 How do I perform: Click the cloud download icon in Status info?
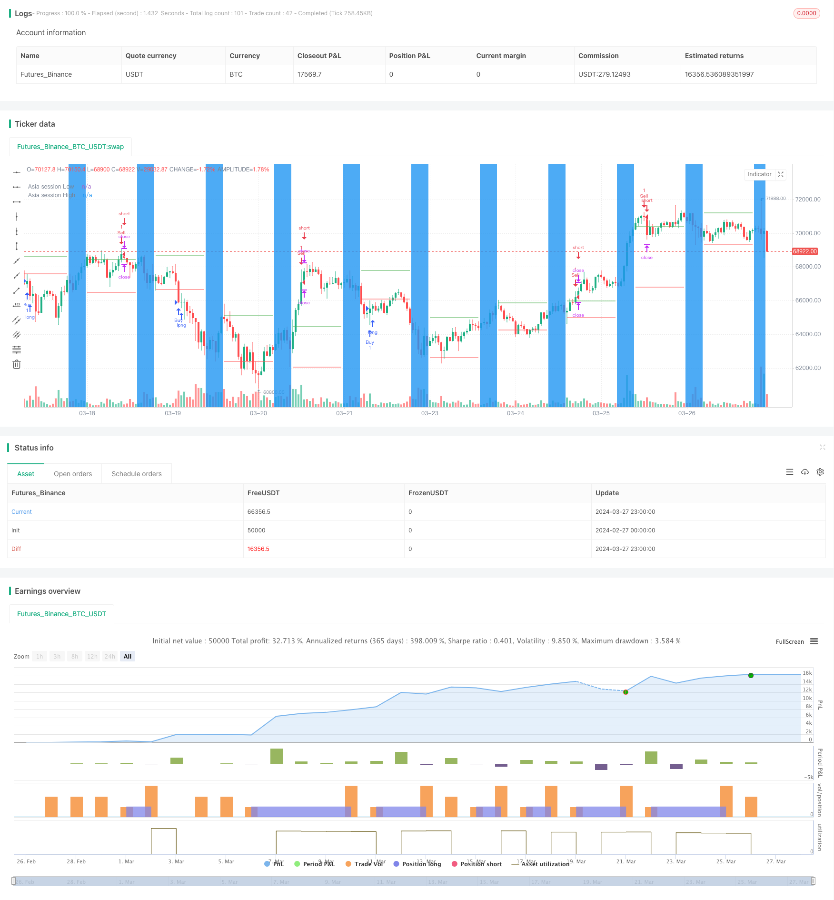click(x=805, y=472)
